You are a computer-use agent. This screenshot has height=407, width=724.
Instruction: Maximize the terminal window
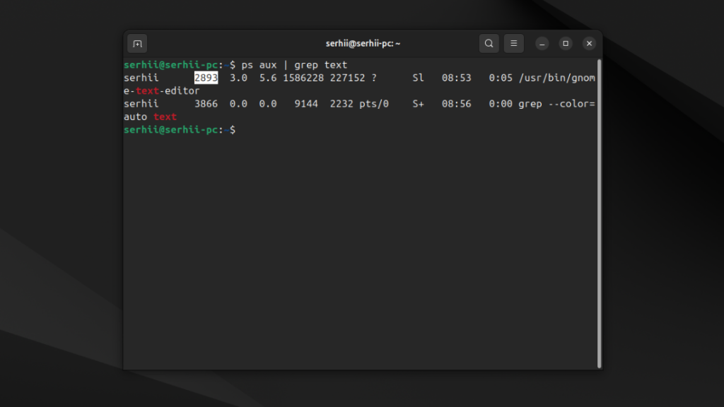point(566,43)
